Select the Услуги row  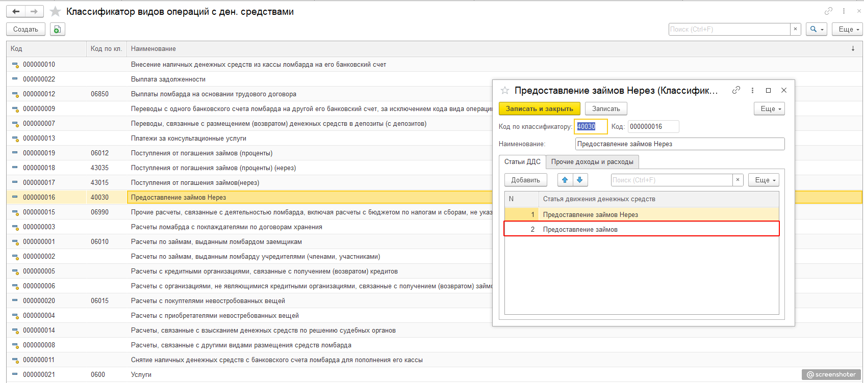[434, 374]
